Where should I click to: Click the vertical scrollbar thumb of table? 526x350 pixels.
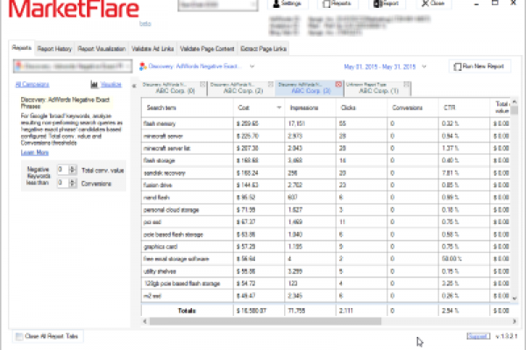(515, 110)
